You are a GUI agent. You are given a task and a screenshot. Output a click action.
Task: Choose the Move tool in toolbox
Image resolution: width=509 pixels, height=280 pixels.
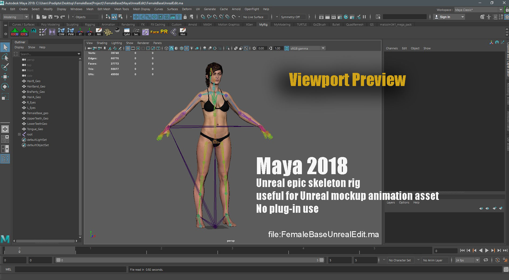coord(5,77)
